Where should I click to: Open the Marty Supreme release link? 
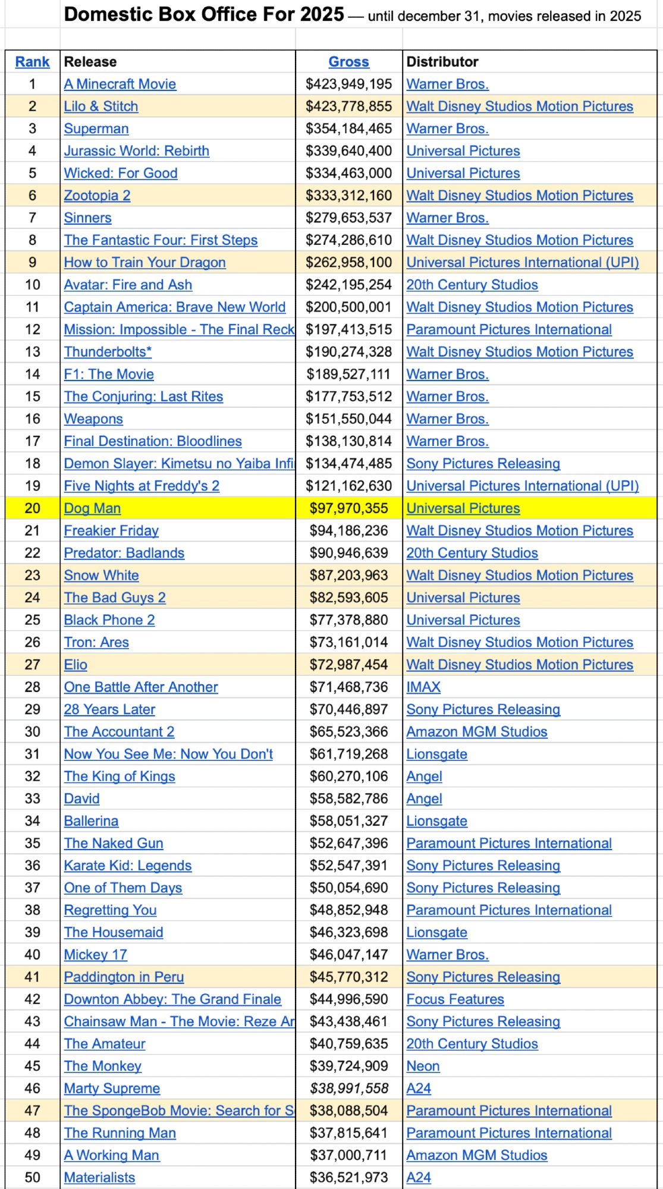(x=112, y=1089)
